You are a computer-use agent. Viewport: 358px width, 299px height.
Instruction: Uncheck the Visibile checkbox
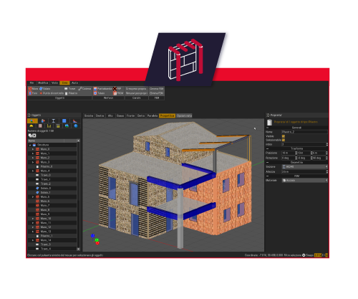284,136
